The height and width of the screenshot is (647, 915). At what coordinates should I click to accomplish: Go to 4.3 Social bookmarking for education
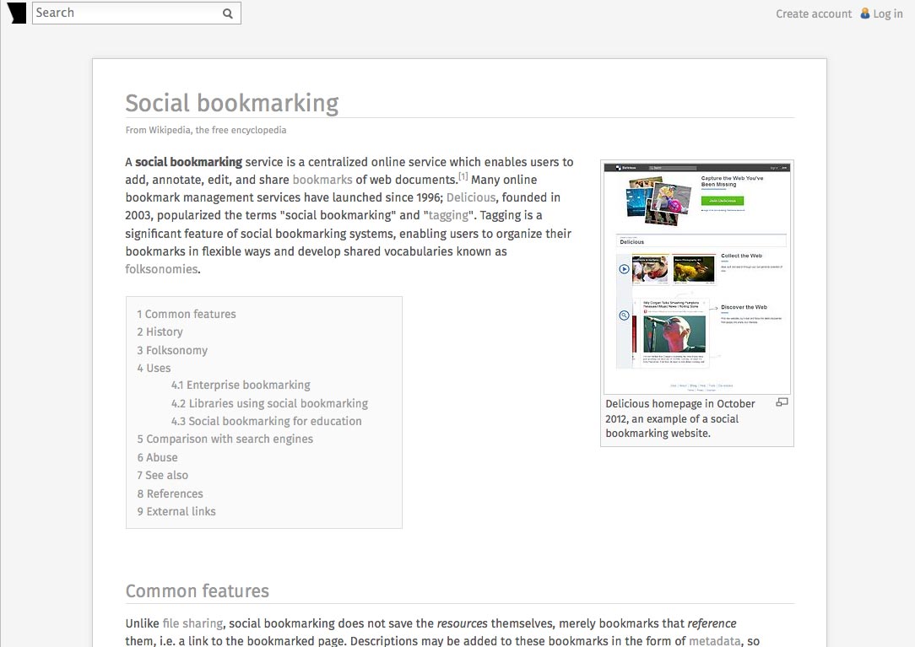[x=266, y=421]
